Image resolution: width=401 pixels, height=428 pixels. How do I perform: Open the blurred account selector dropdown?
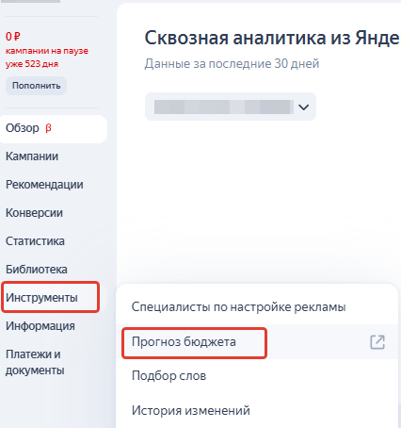pos(231,107)
